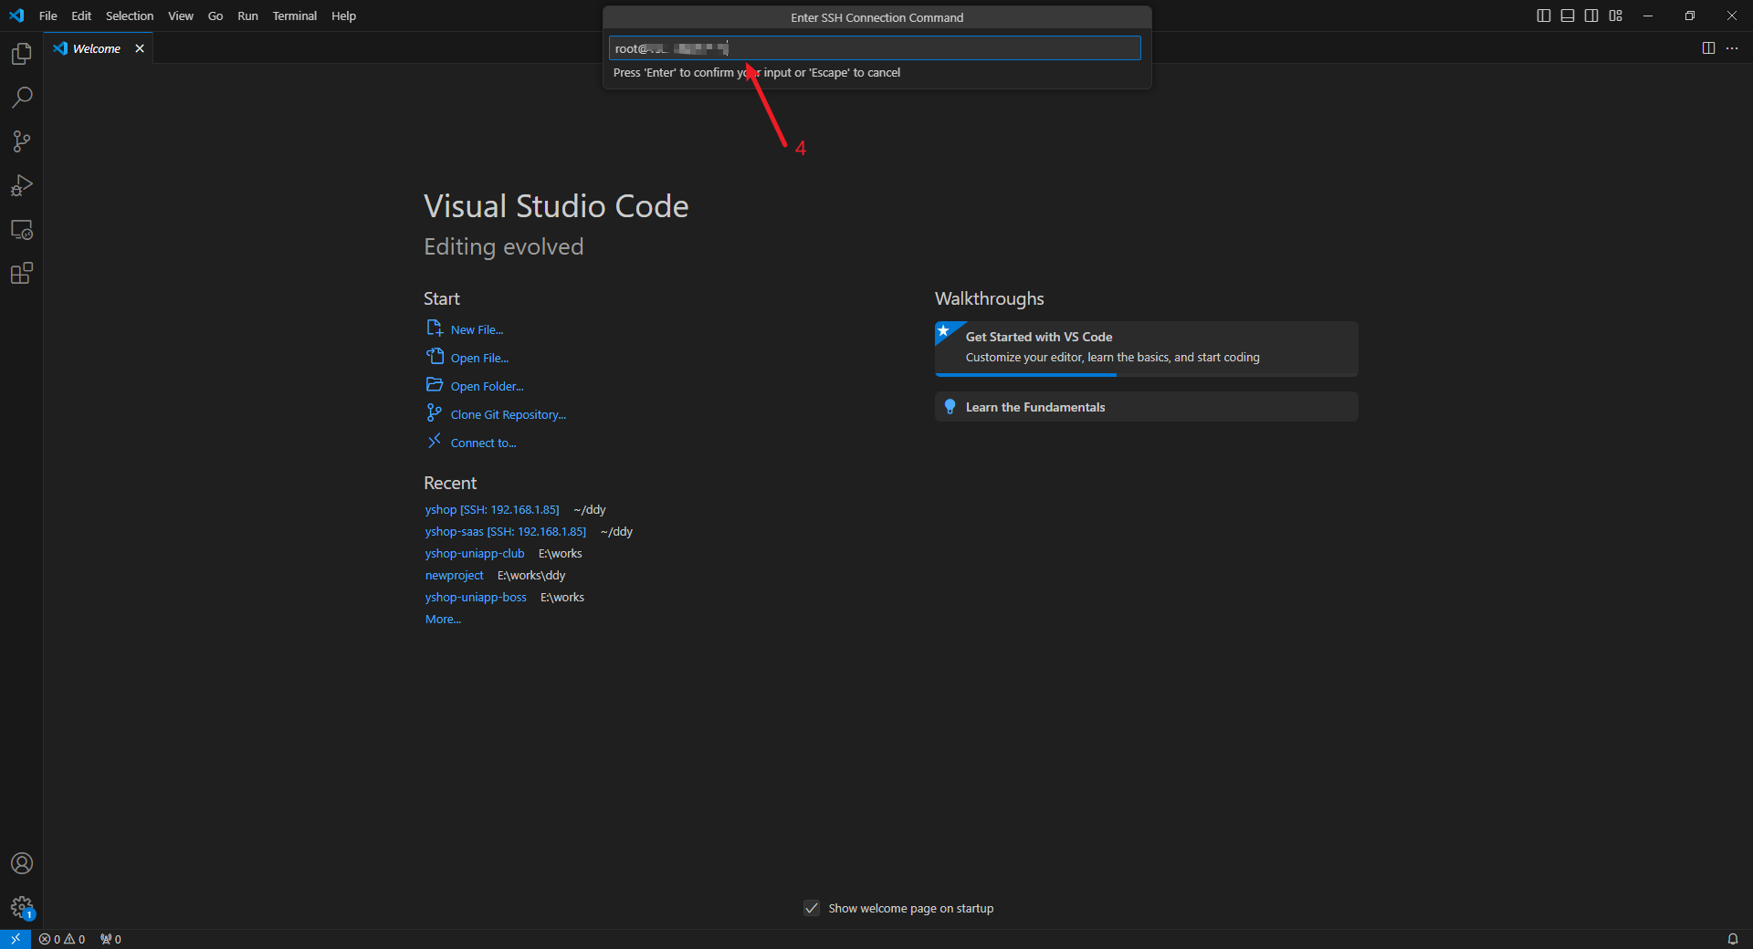
Task: Open recent yshop-uniapp-club project
Action: pyautogui.click(x=475, y=553)
